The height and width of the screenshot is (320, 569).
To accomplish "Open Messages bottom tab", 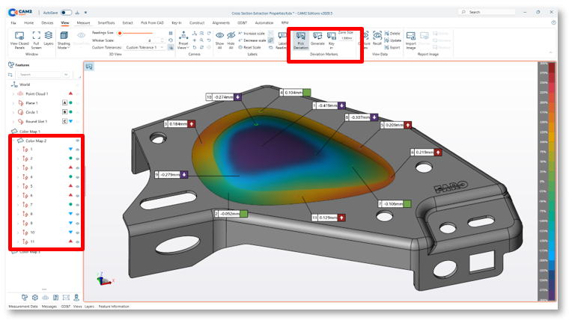I will (x=49, y=307).
